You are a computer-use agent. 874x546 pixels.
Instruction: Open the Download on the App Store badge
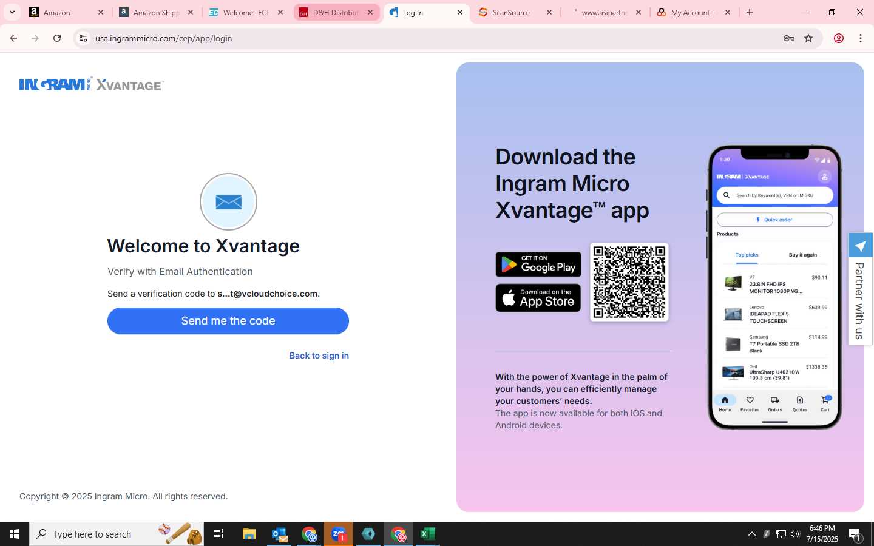click(538, 298)
